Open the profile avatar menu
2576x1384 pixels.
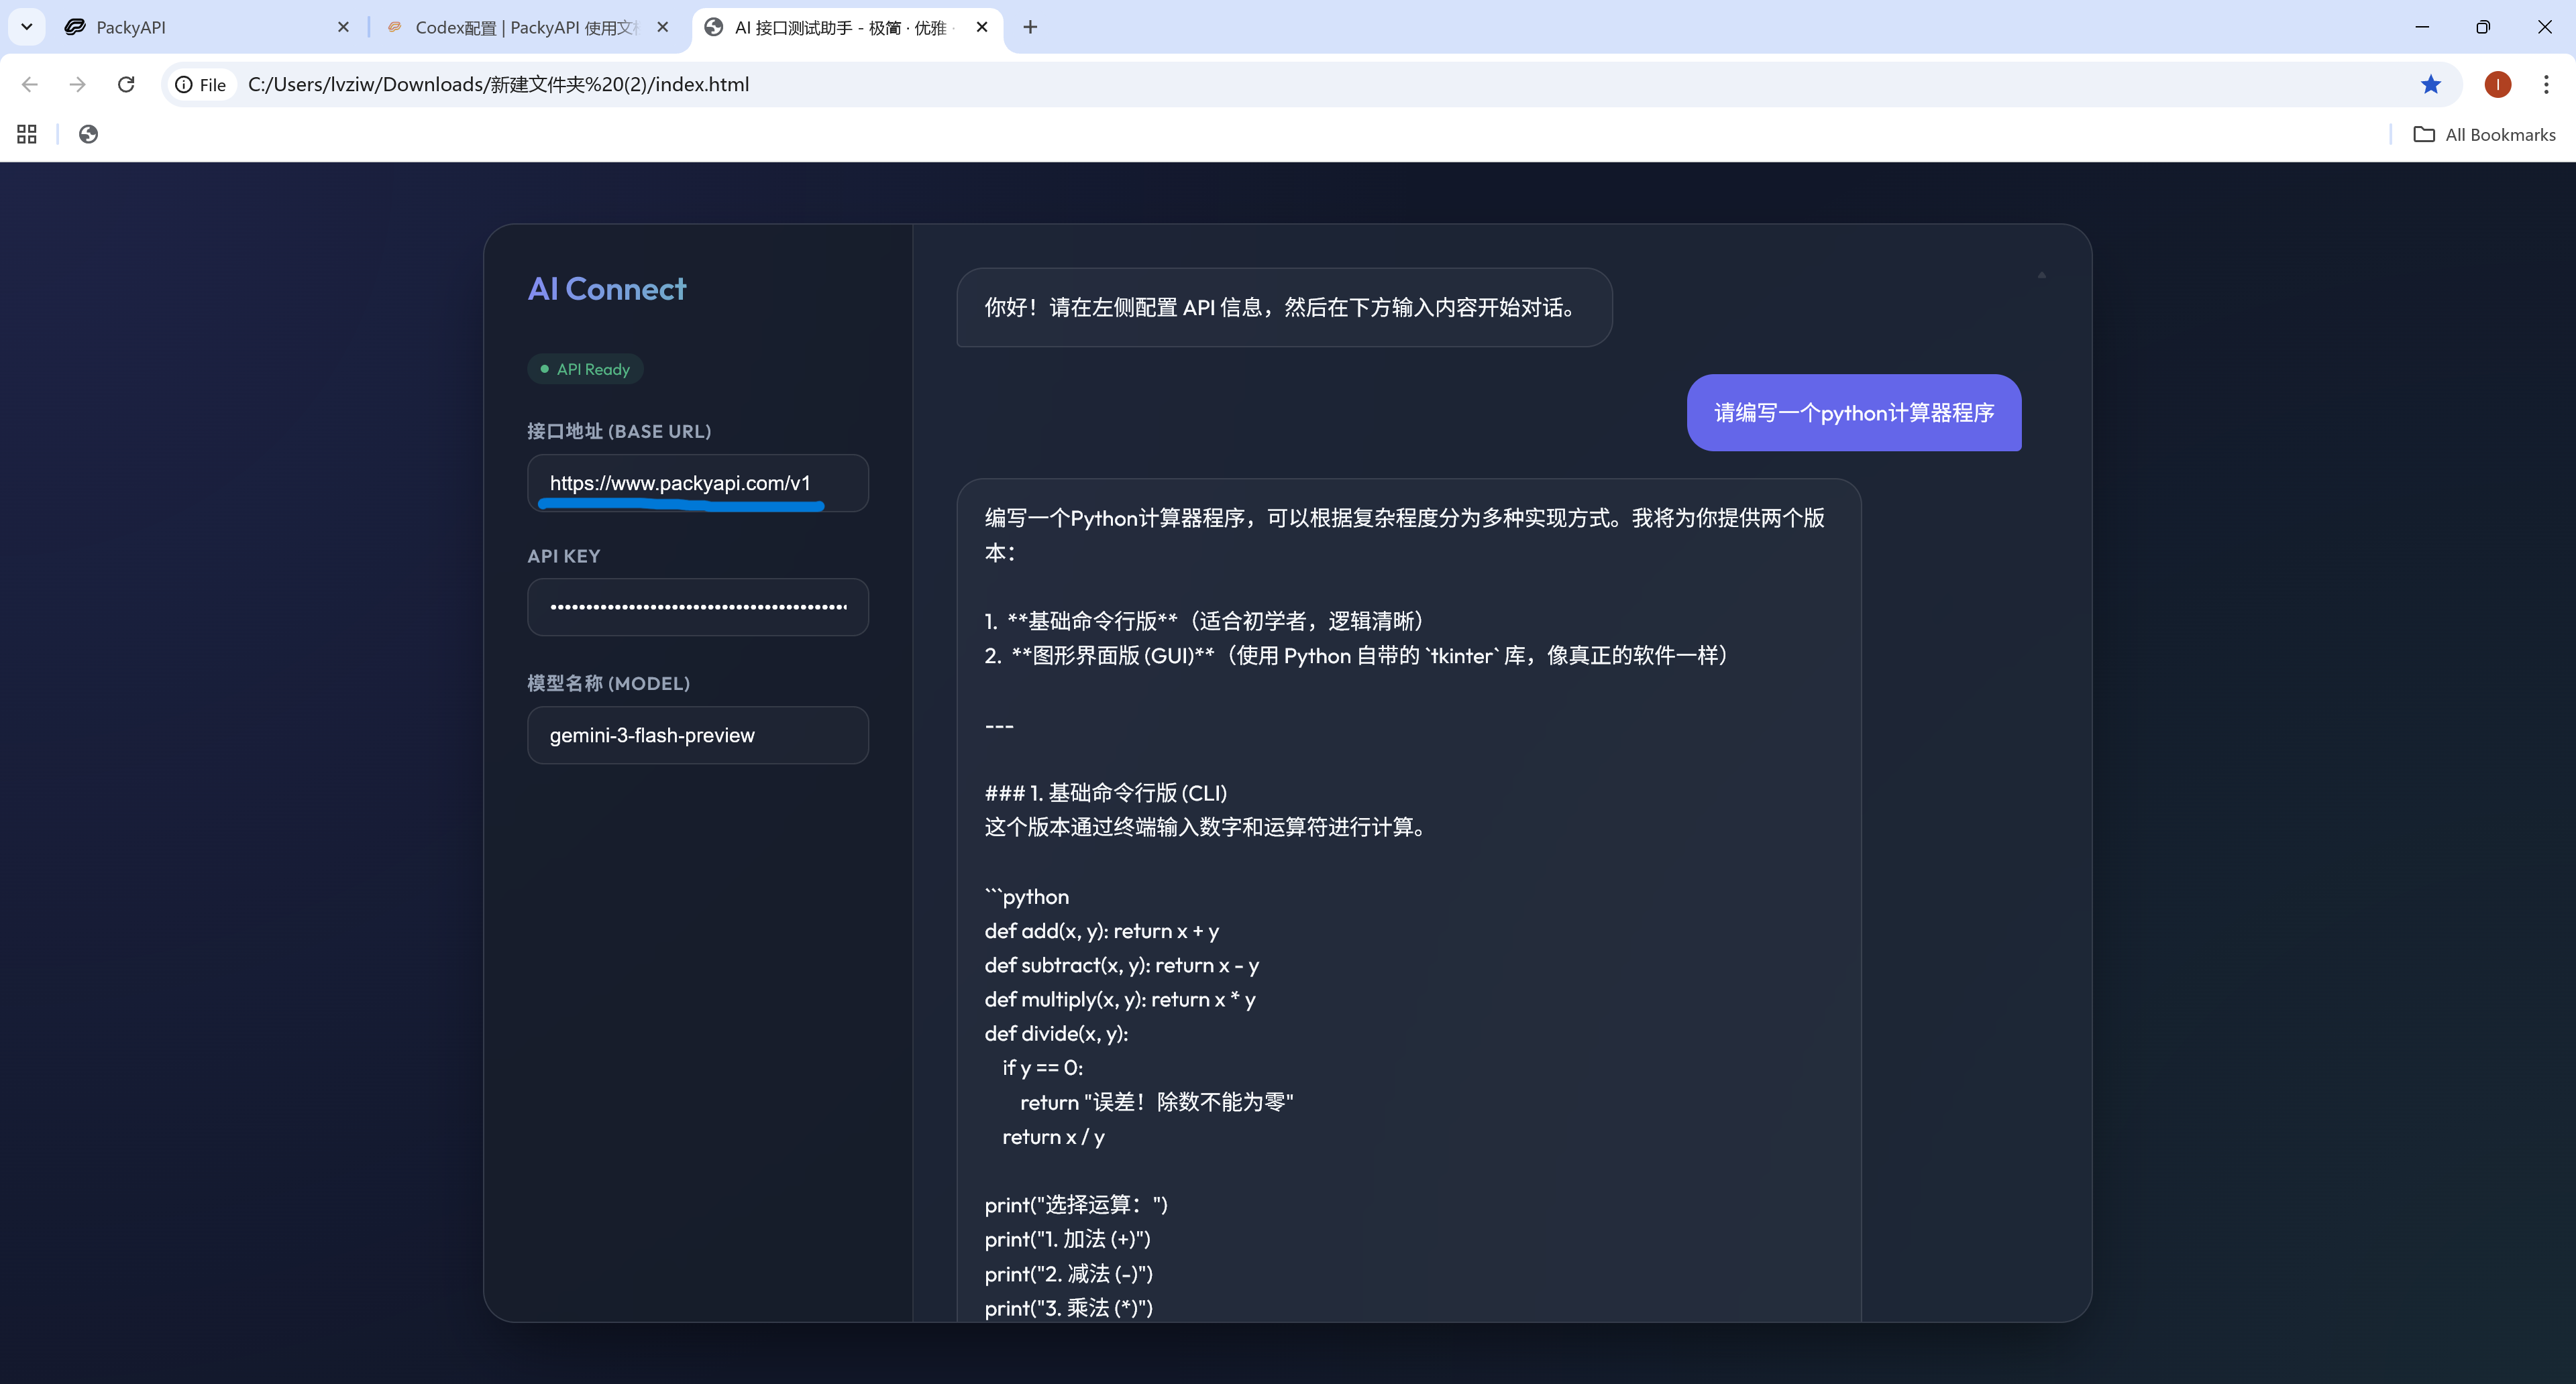point(2497,84)
